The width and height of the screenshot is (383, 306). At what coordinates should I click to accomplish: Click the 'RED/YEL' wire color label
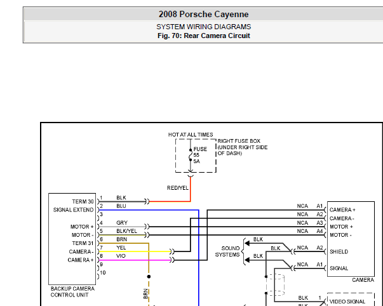[x=178, y=188]
